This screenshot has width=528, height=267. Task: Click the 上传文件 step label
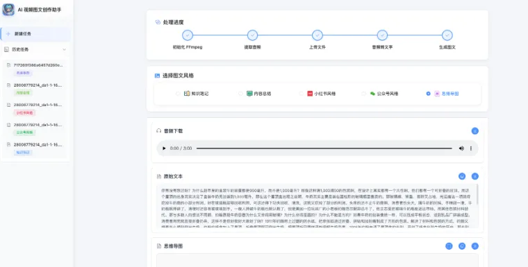317,47
